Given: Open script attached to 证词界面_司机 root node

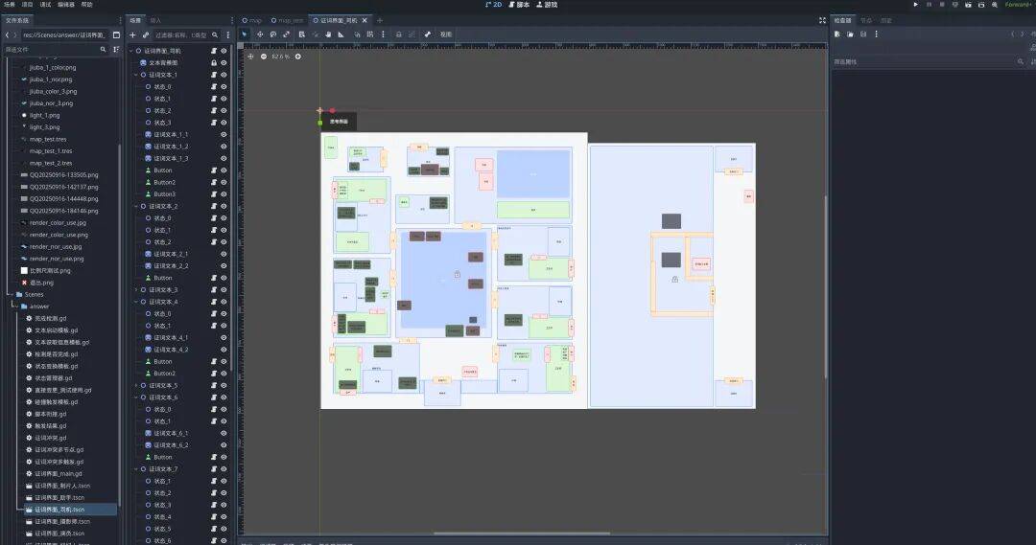Looking at the screenshot, I should [x=213, y=51].
